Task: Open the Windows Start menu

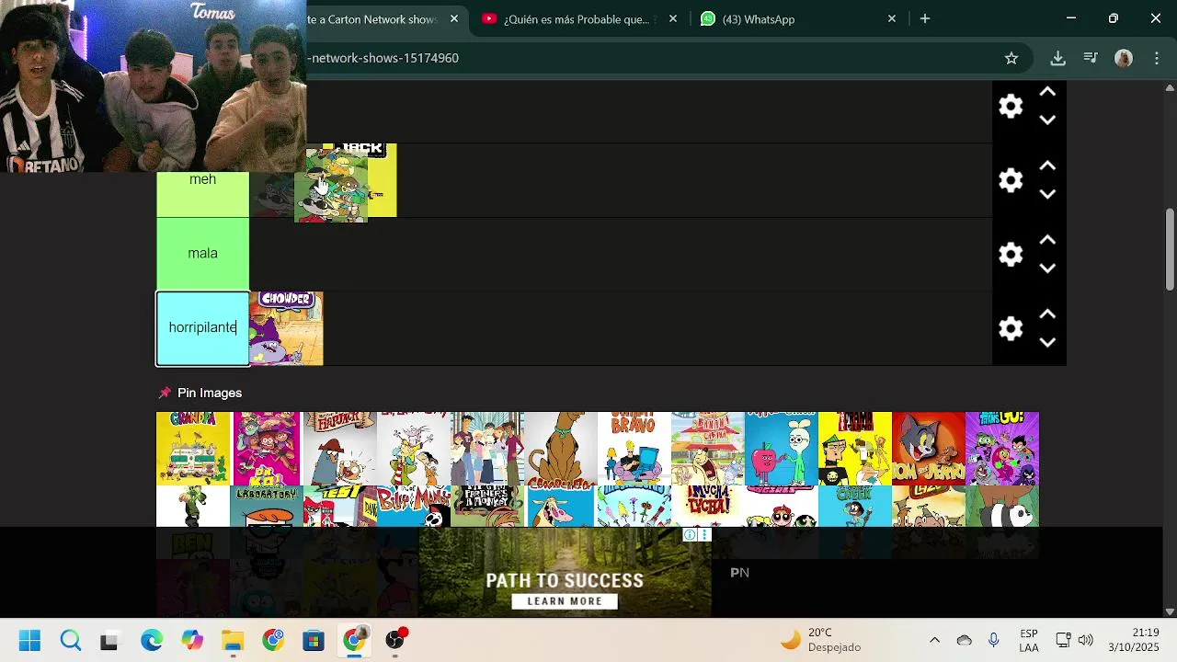Action: coord(29,640)
